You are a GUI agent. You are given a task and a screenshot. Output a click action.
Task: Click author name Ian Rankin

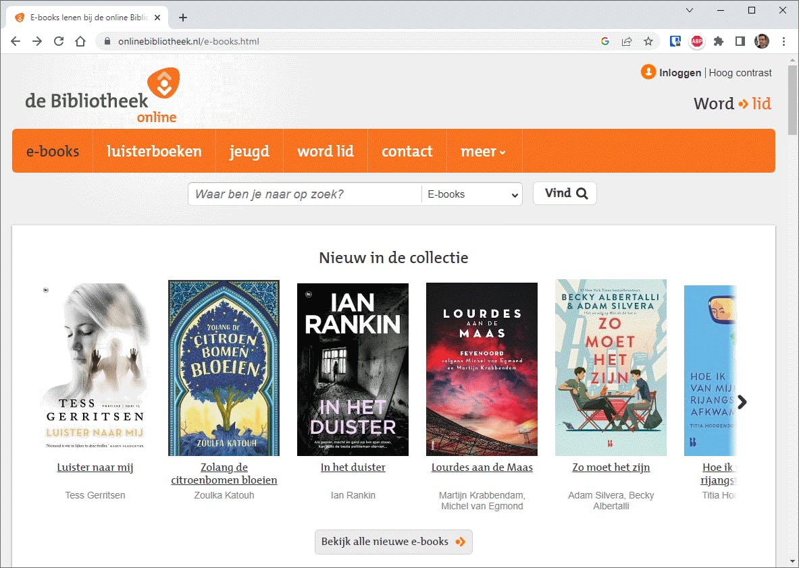click(x=353, y=495)
